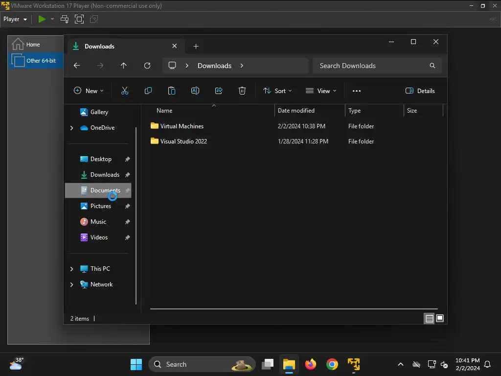Click the Rename icon
501x376 pixels.
coord(195,91)
